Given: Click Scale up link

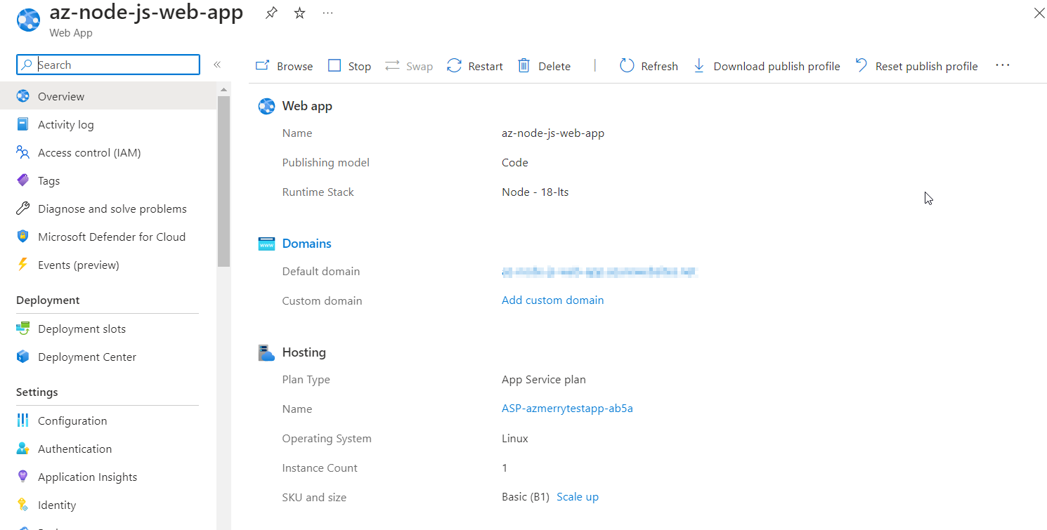Looking at the screenshot, I should click(578, 497).
